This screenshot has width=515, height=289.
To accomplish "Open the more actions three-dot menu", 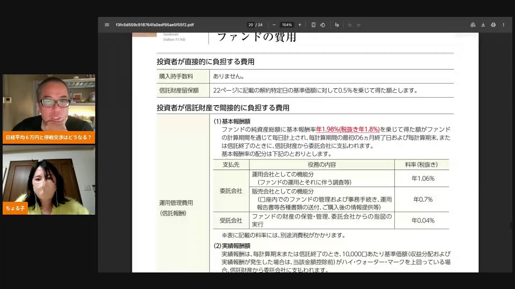I will 503,25.
